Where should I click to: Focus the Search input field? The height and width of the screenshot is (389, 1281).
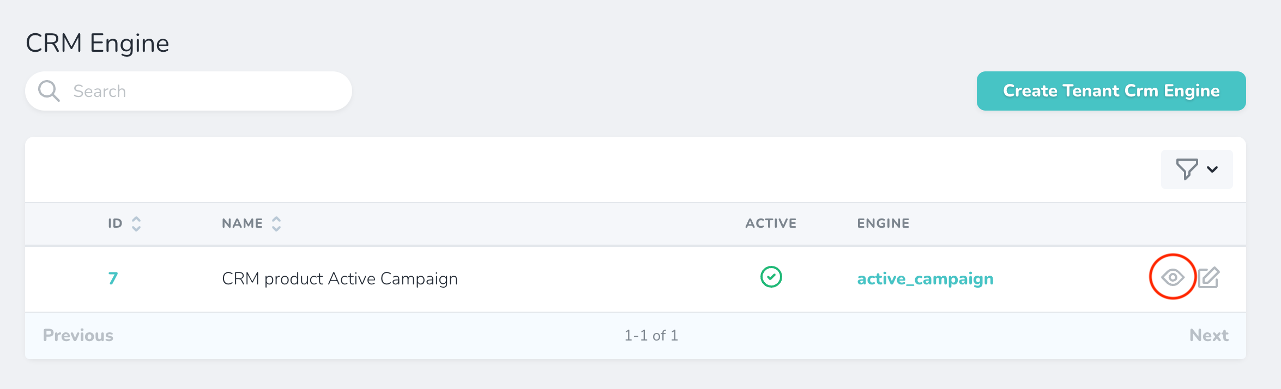[x=207, y=91]
